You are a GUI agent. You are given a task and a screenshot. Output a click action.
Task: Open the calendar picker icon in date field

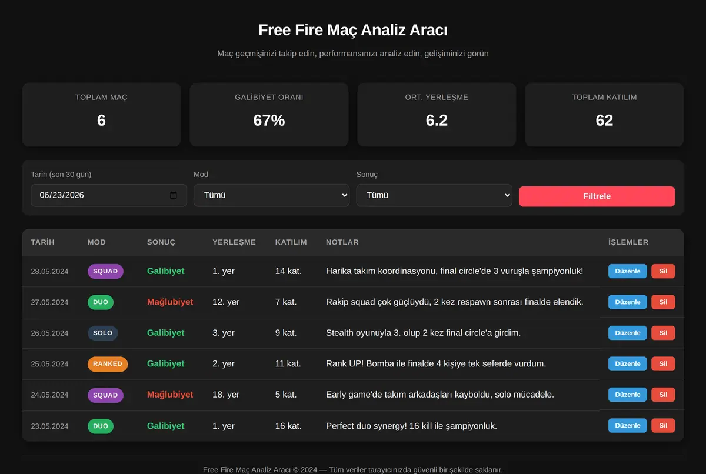(174, 195)
